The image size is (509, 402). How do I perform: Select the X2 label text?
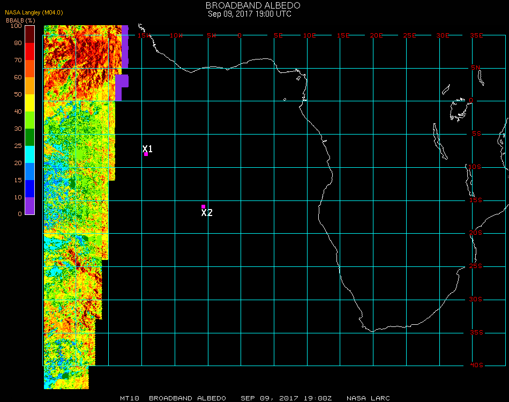point(207,213)
